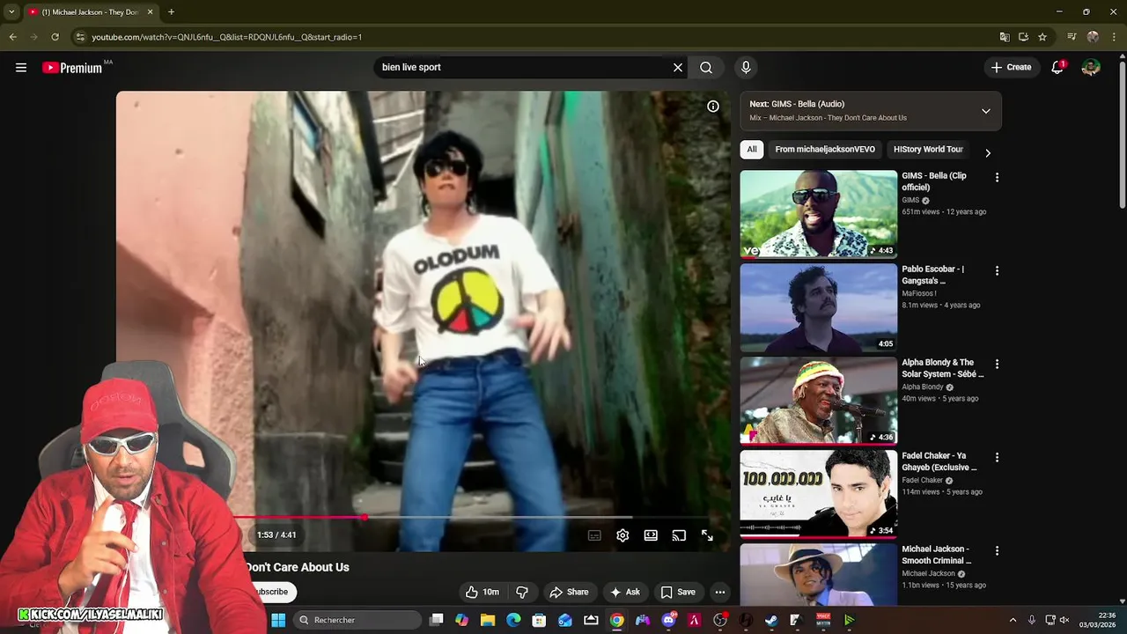Open Alpha Blondy Sébé video thumbnail
Image resolution: width=1127 pixels, height=634 pixels.
[818, 401]
